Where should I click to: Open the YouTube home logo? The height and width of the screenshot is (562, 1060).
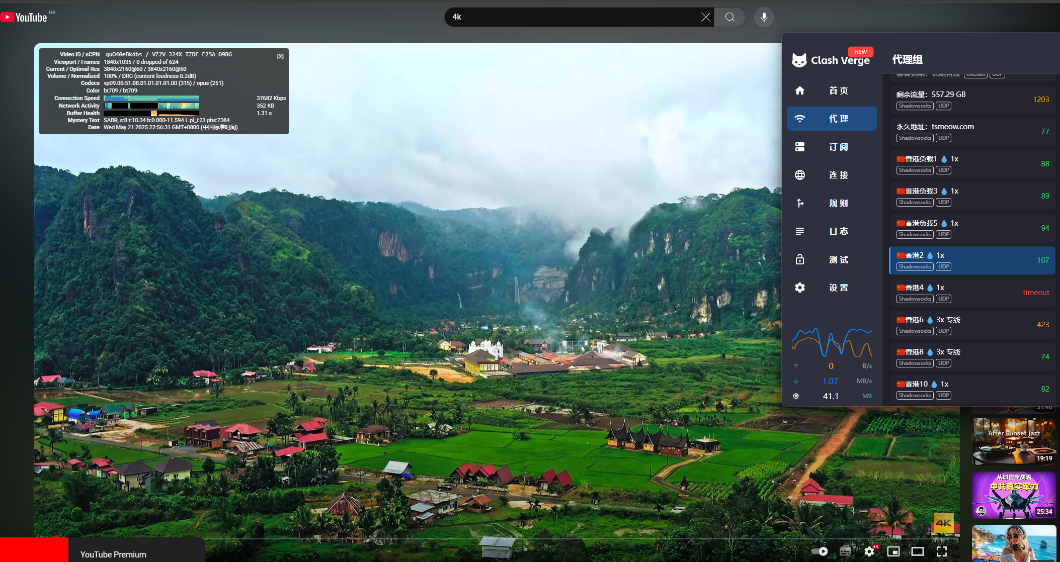[x=24, y=18]
